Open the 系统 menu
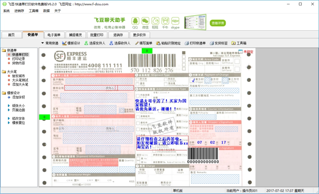This screenshot has width=319, height=194. [7, 10]
